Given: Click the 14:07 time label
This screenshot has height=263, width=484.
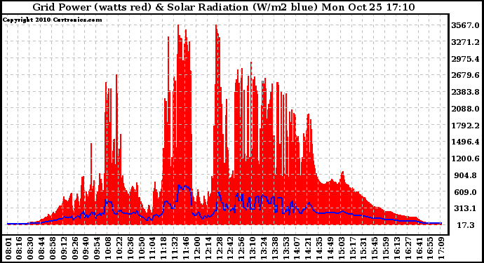Looking at the screenshot, I should click(296, 248).
